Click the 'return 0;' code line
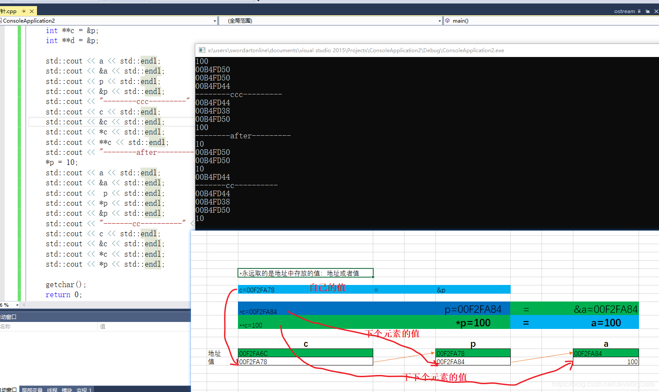Viewport: 659px width, 392px height. 64,295
